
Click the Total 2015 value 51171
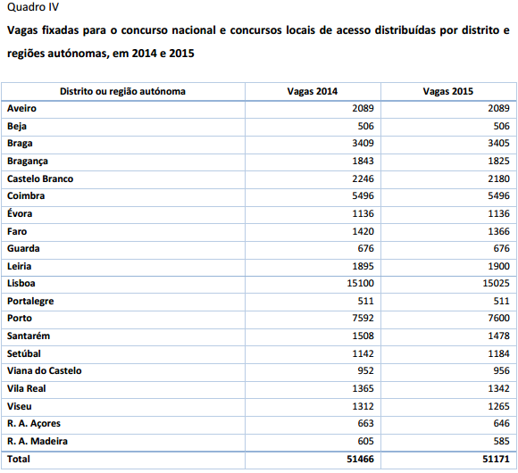point(497,459)
